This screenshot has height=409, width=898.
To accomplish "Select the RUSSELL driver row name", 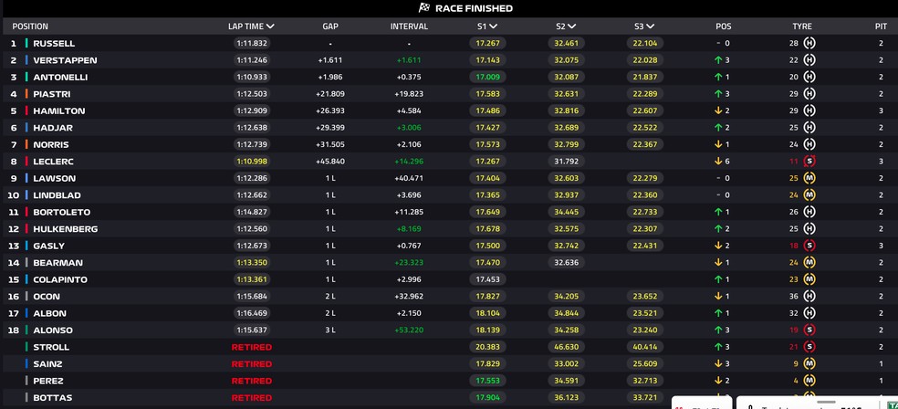I will tap(54, 44).
